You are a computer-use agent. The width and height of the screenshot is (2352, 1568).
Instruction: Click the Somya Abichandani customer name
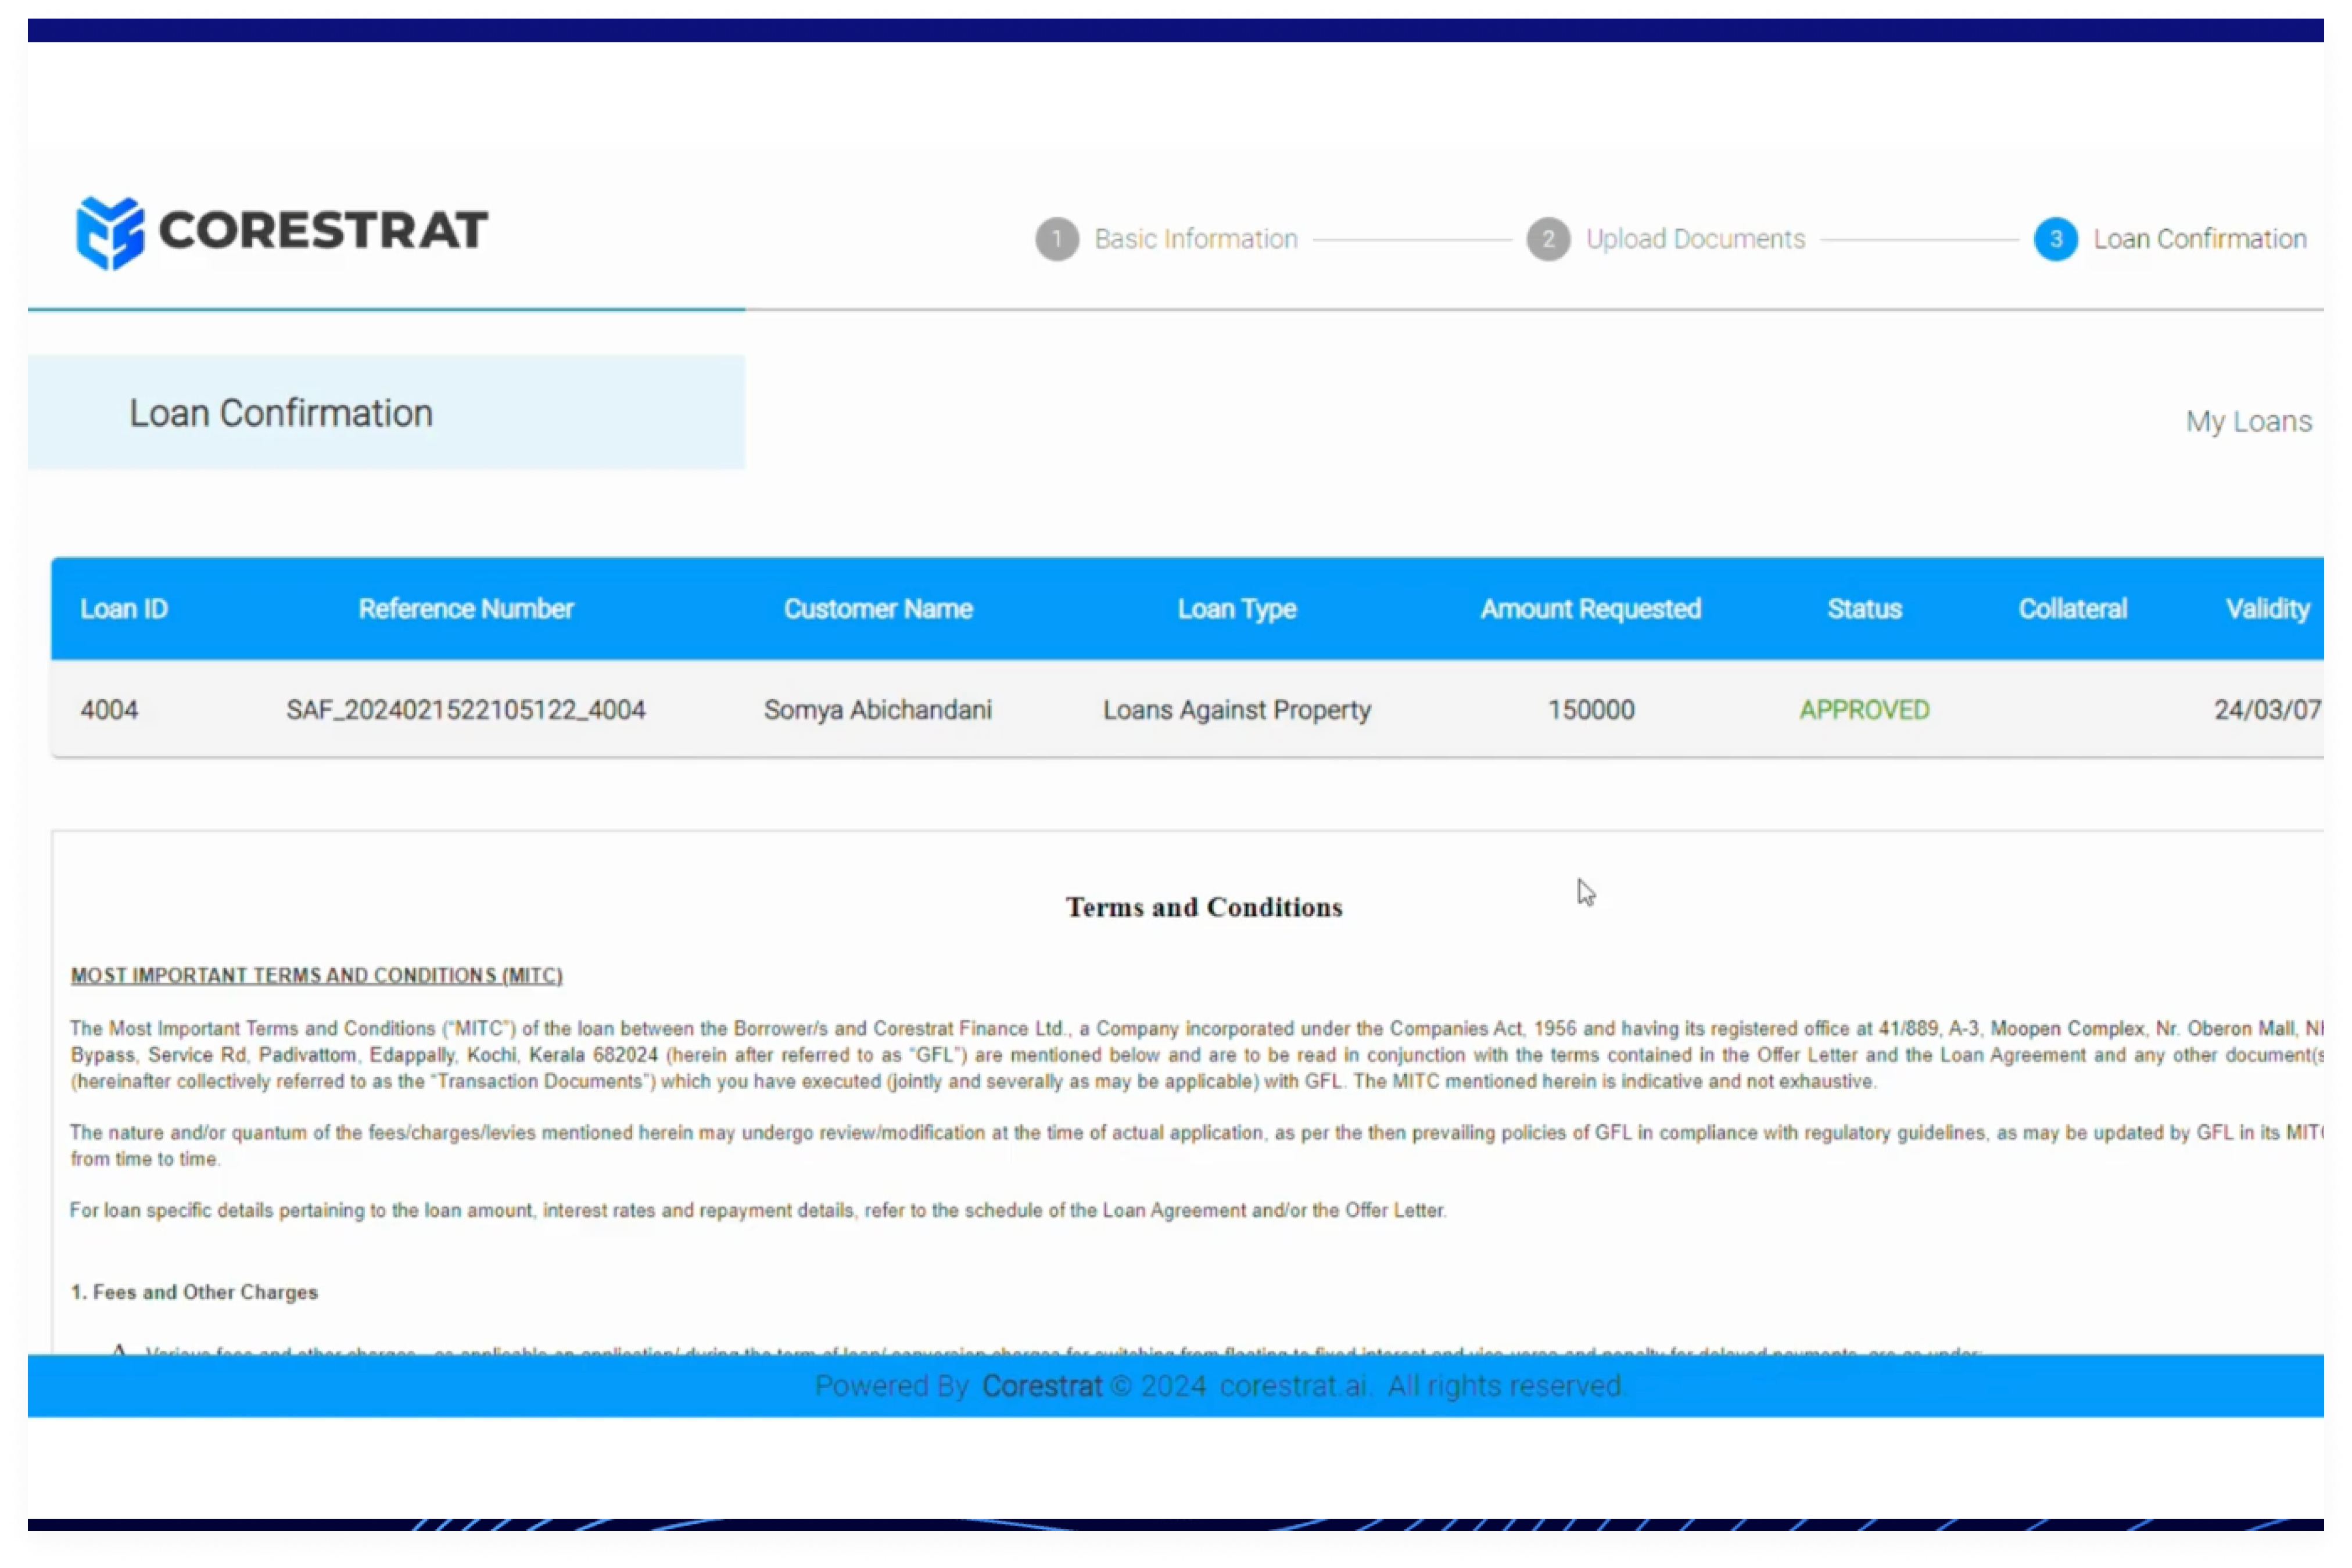pos(877,710)
